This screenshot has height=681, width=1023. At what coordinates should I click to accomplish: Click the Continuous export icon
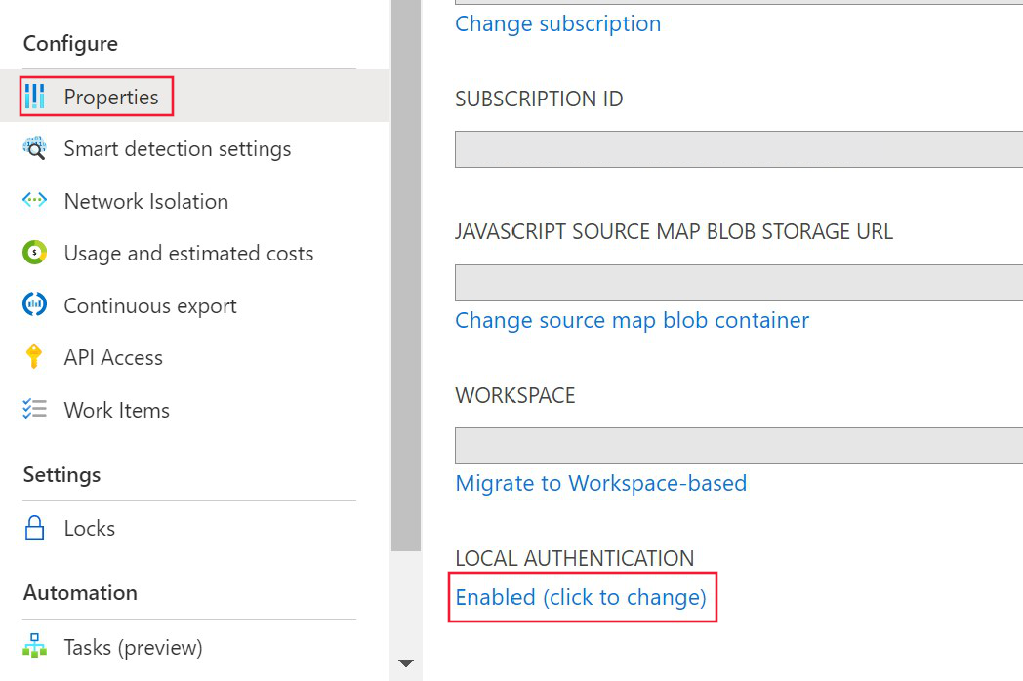(x=35, y=305)
